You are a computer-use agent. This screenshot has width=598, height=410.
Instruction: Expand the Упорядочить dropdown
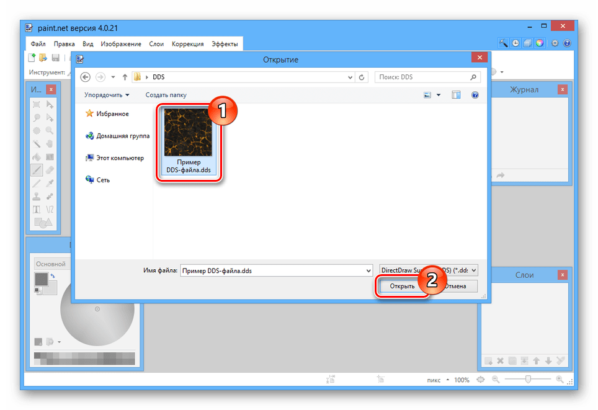coord(107,95)
